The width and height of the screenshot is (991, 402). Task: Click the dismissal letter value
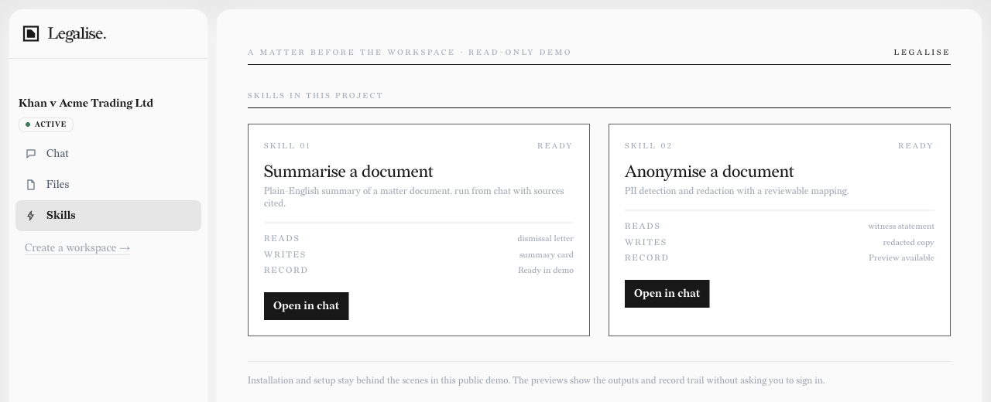(546, 239)
